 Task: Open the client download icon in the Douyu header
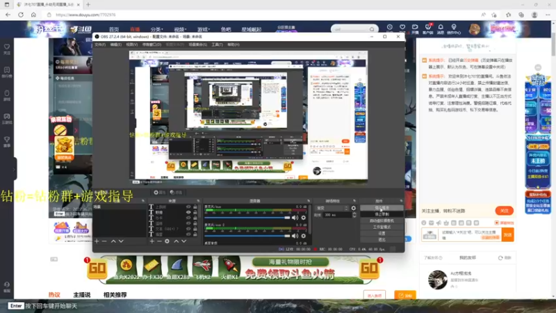[428, 29]
